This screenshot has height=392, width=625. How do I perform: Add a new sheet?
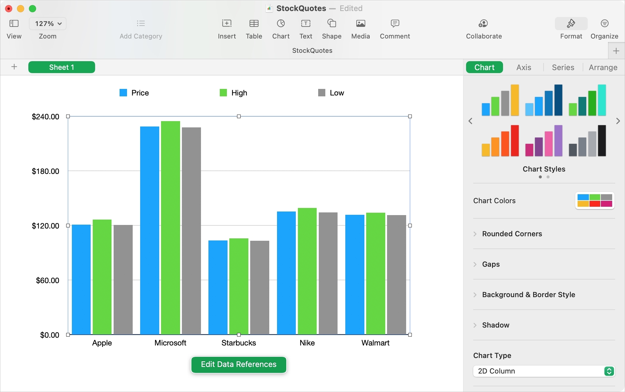[x=14, y=67]
